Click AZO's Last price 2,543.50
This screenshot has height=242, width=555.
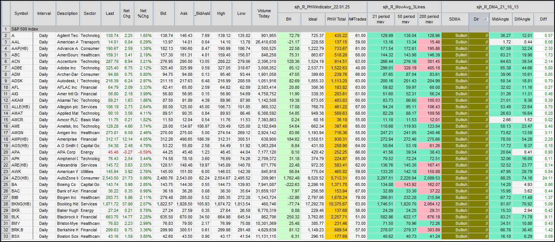tap(110, 178)
